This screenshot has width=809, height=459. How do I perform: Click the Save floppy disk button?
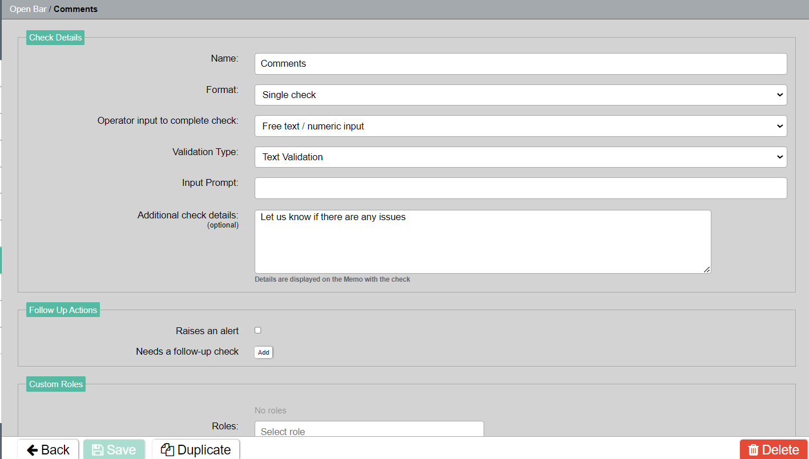coord(114,449)
